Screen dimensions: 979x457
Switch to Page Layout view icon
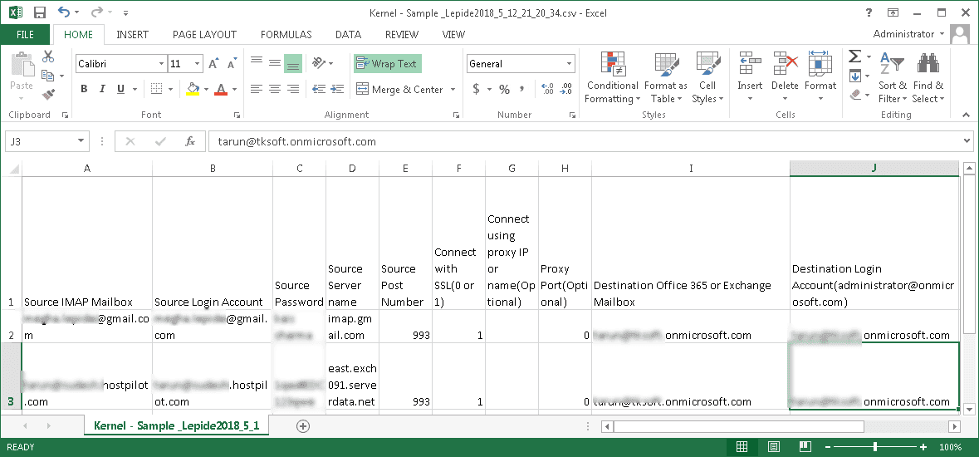coord(774,447)
